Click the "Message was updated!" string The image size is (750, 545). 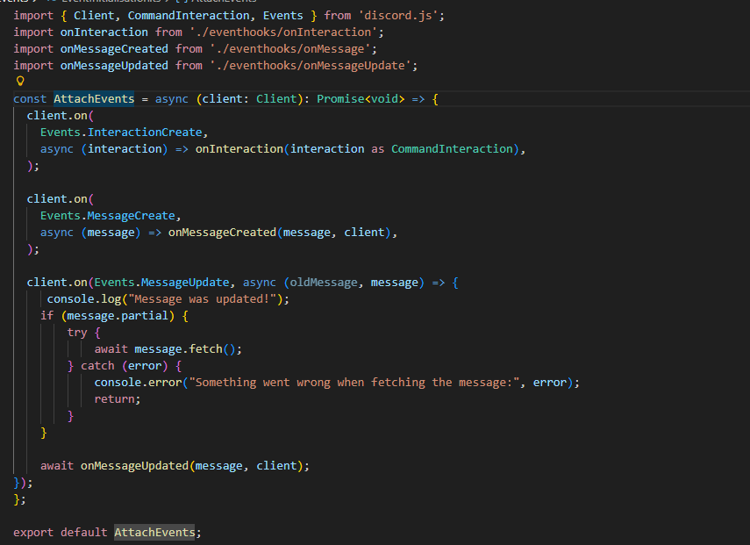pos(203,299)
